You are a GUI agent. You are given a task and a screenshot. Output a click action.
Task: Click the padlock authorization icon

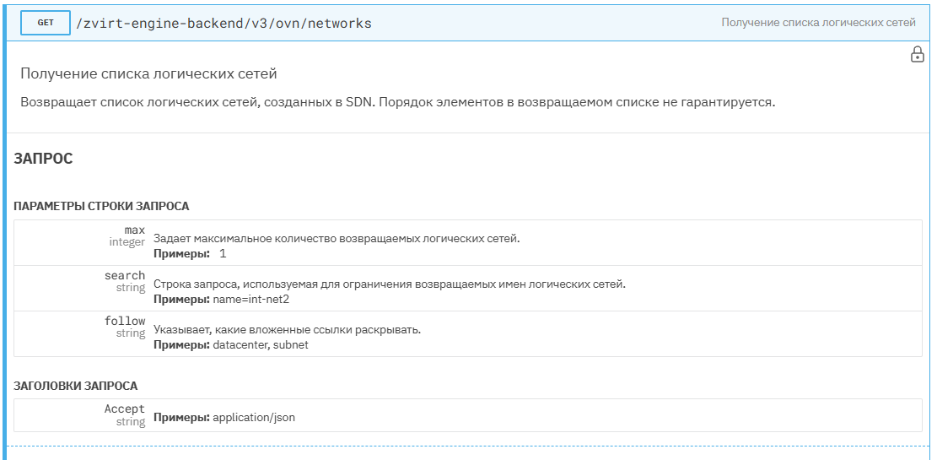[917, 54]
